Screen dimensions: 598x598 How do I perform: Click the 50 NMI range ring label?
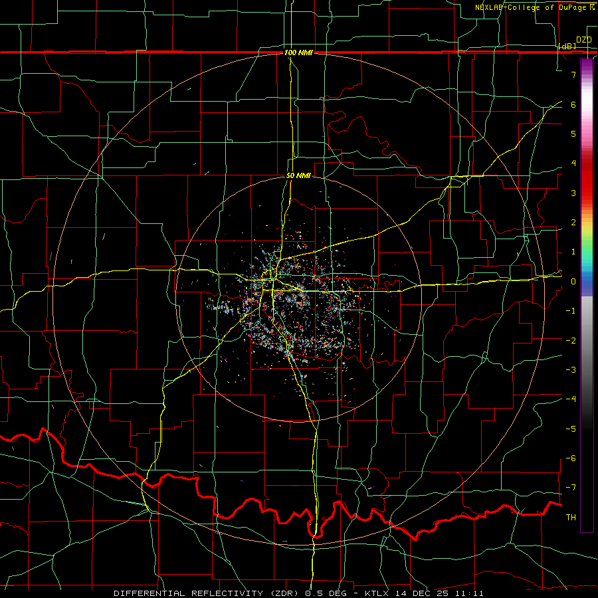click(x=298, y=175)
